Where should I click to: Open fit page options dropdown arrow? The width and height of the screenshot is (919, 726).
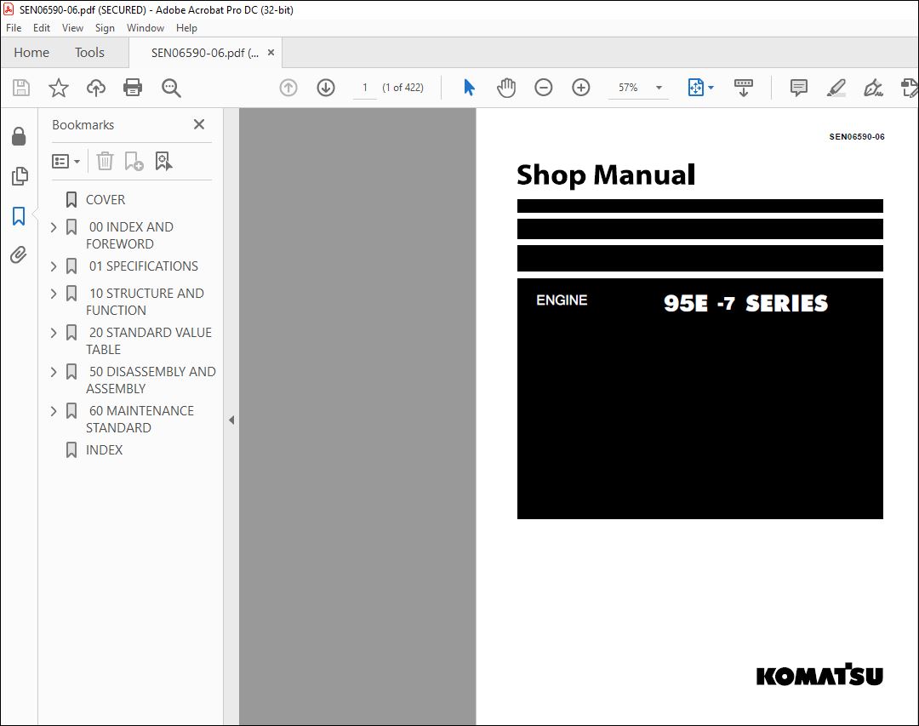[711, 88]
